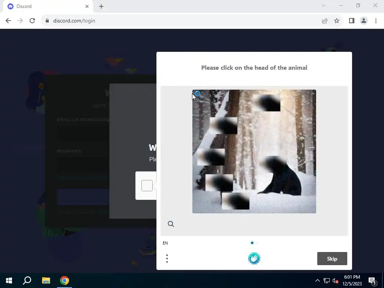384x288 pixels.
Task: Click the blurred patch at top of image
Action: pyautogui.click(x=267, y=103)
